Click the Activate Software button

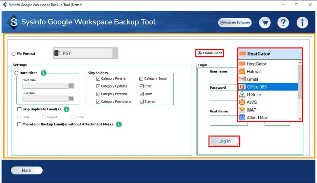pos(235,23)
